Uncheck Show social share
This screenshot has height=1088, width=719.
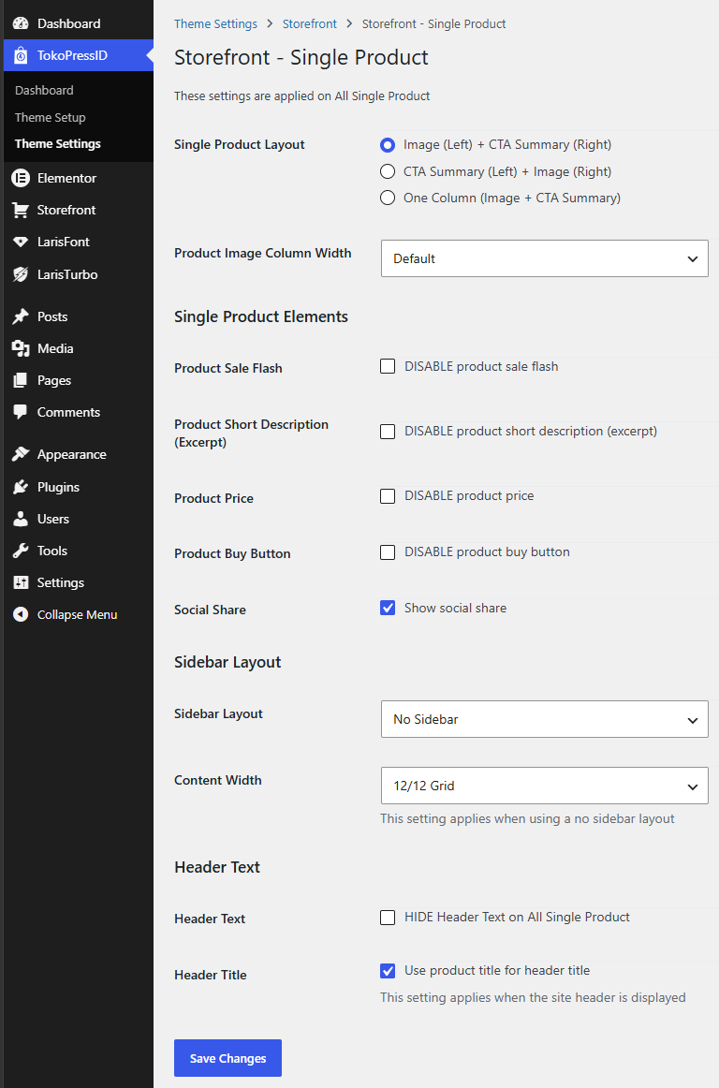pos(388,608)
